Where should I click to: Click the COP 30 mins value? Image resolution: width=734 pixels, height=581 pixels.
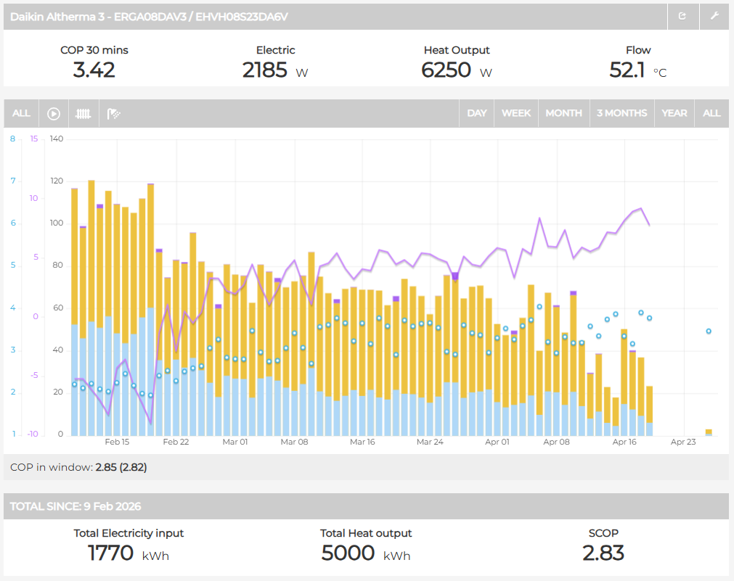pyautogui.click(x=94, y=70)
